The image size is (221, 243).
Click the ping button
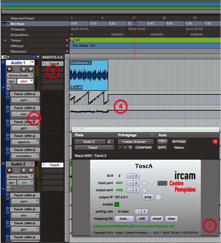click(148, 197)
